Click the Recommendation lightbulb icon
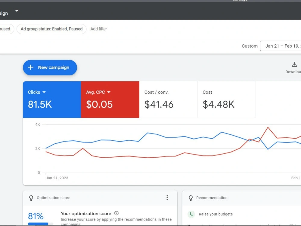The image size is (301, 226). (x=191, y=198)
